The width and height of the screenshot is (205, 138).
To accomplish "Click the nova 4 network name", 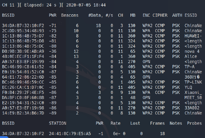I will pyautogui.click(x=192, y=51).
